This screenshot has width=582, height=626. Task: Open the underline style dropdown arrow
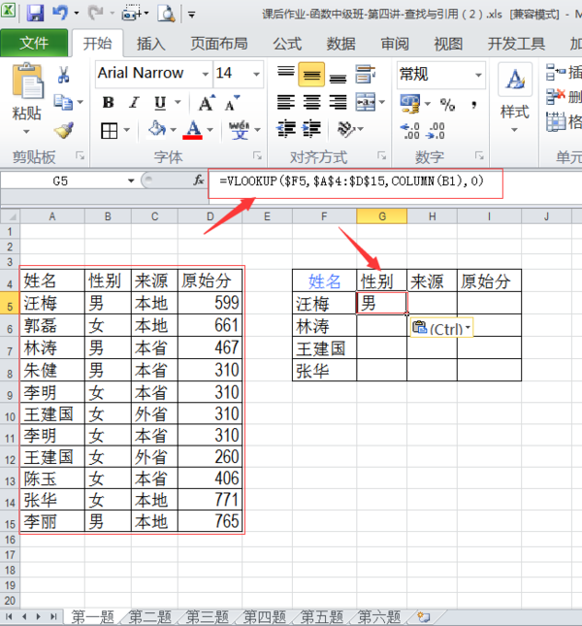(x=178, y=102)
